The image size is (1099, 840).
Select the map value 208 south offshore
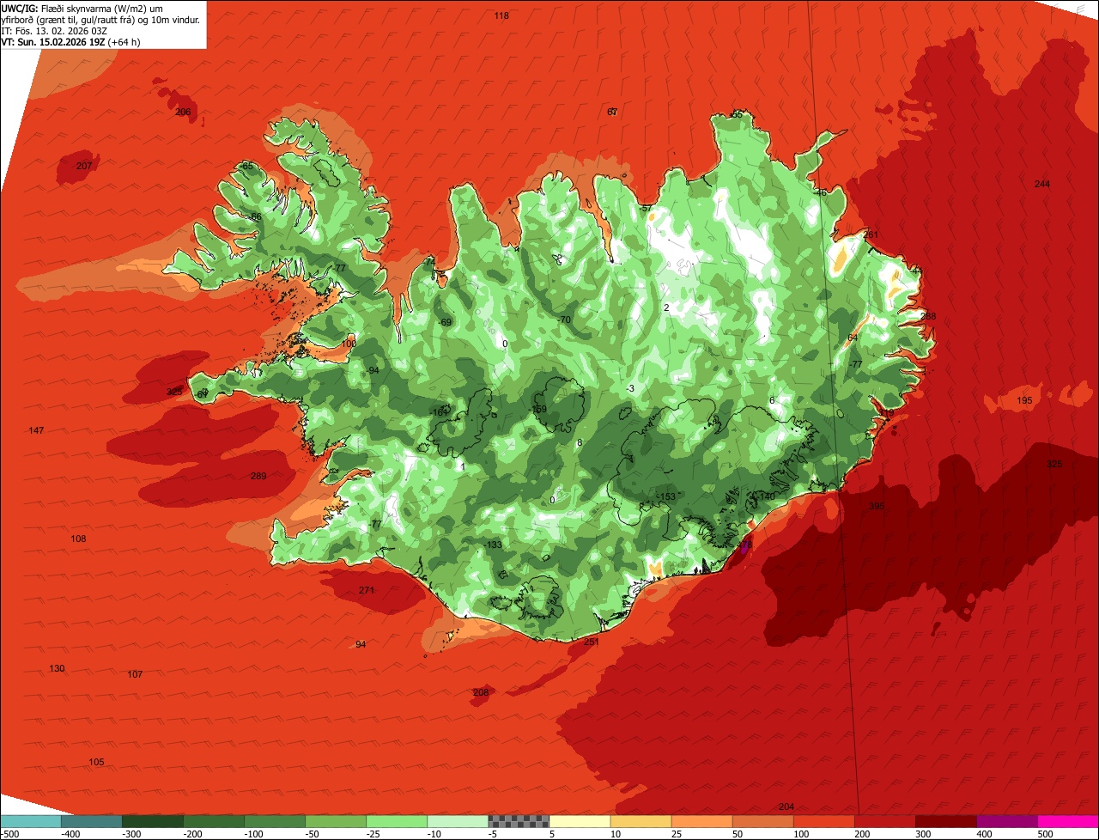[481, 692]
